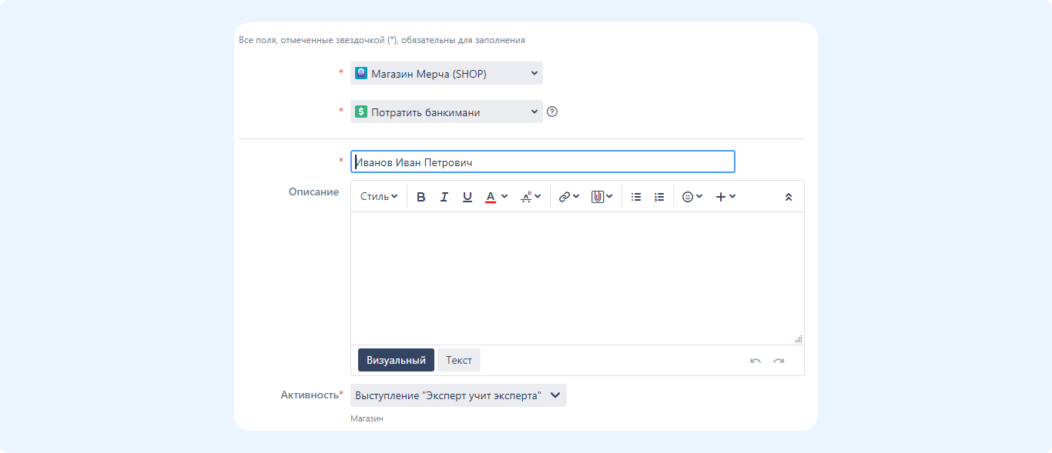Open the plus insert-other menu

click(x=725, y=197)
